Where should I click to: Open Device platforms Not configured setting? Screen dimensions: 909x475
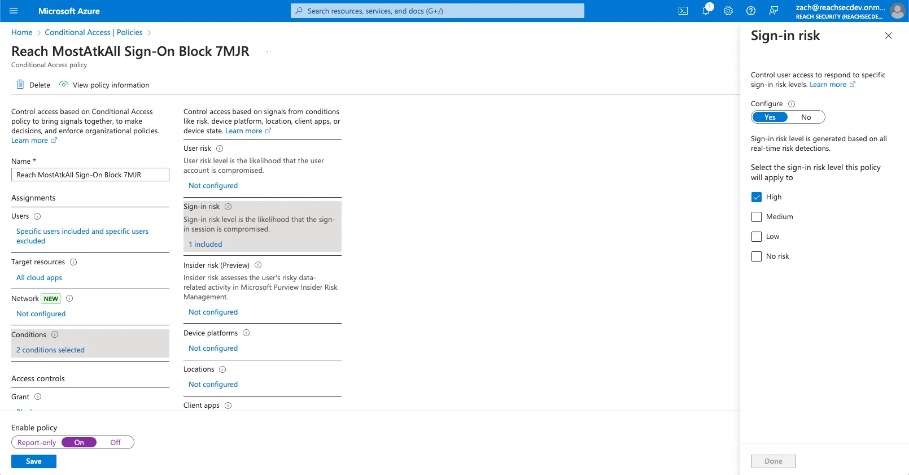[x=213, y=348]
